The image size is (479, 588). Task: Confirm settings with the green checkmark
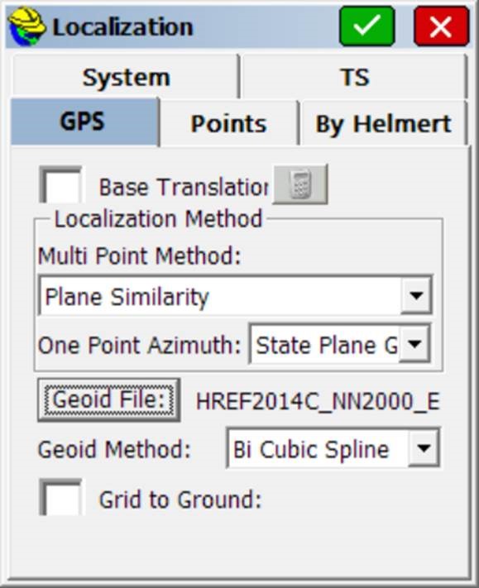(x=366, y=26)
